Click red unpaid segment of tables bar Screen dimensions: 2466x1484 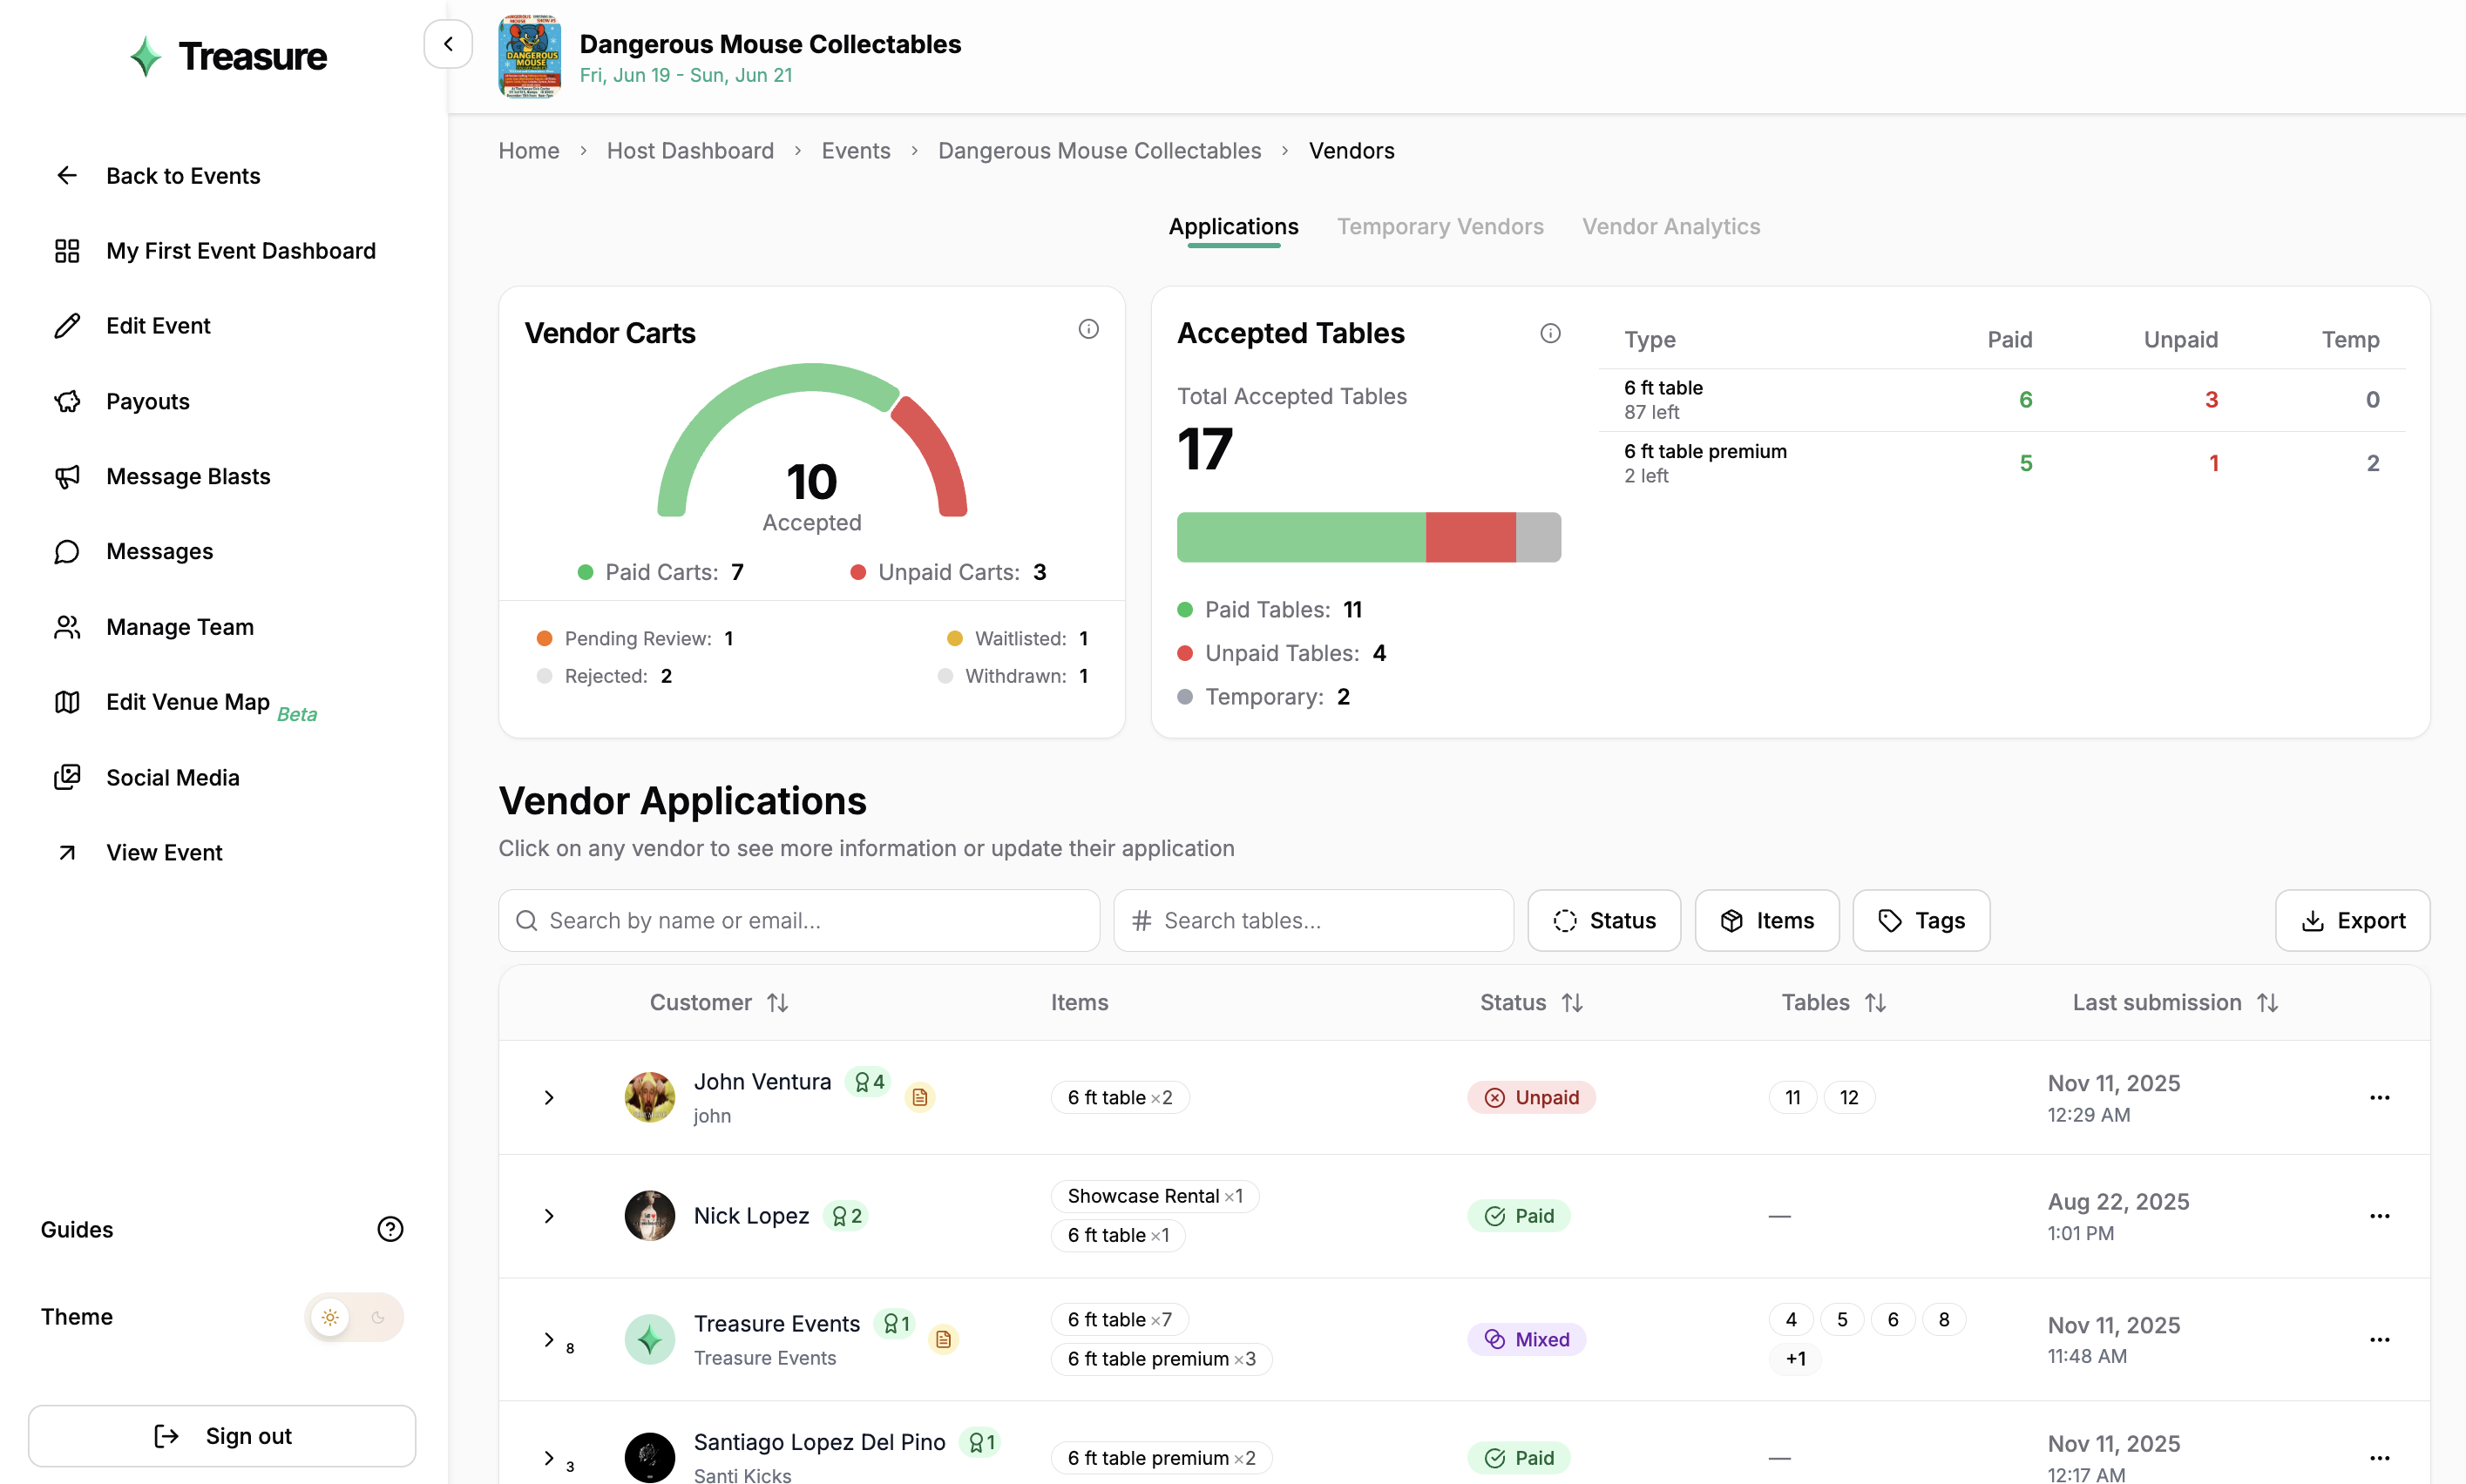[x=1470, y=537]
